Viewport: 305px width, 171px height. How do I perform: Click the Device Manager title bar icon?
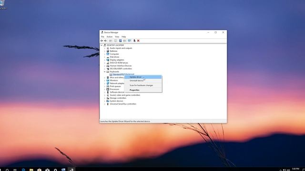(102, 32)
